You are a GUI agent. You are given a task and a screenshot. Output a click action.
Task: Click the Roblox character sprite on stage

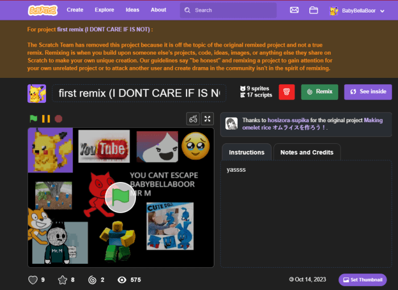[117, 241]
